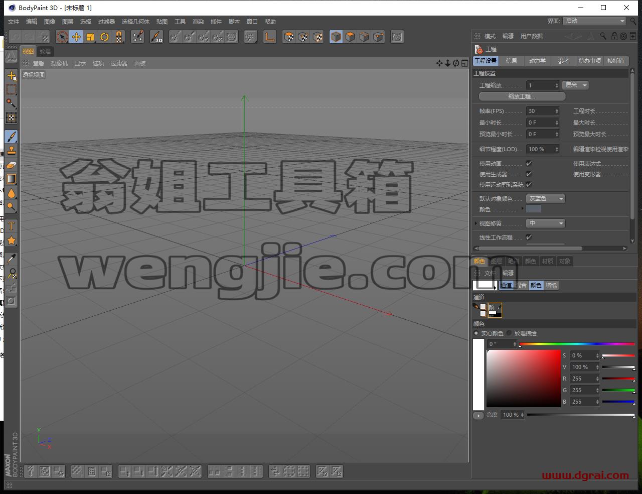The height and width of the screenshot is (494, 642).
Task: Activate the Move tool in top toolbar
Action: pyautogui.click(x=76, y=37)
